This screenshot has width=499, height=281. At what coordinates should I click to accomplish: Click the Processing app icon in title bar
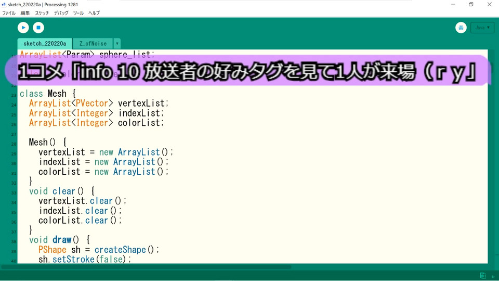pos(4,5)
